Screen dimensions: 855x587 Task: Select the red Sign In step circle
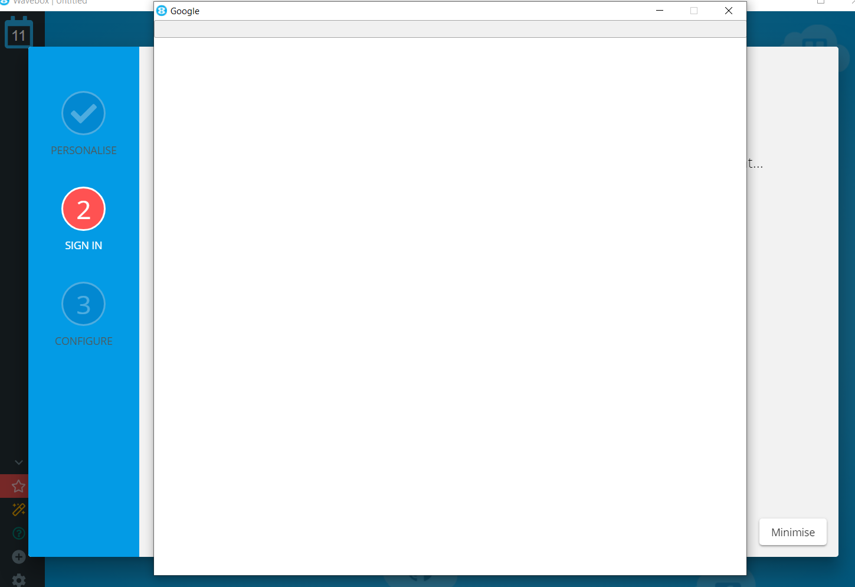[83, 208]
